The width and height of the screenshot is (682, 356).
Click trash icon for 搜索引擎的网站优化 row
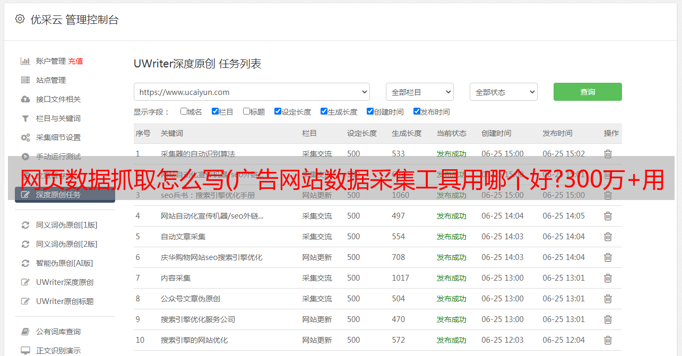click(x=608, y=340)
